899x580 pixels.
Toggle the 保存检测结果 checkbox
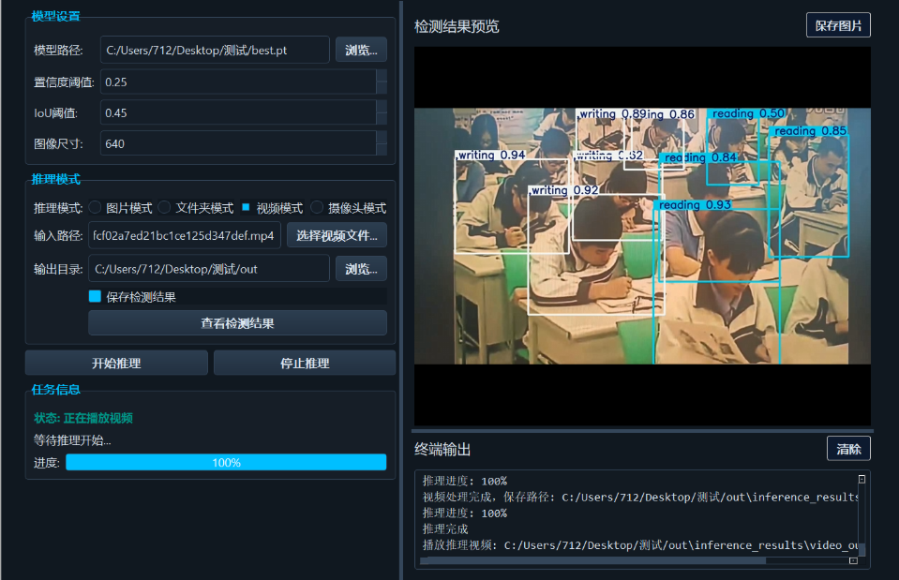tap(96, 296)
